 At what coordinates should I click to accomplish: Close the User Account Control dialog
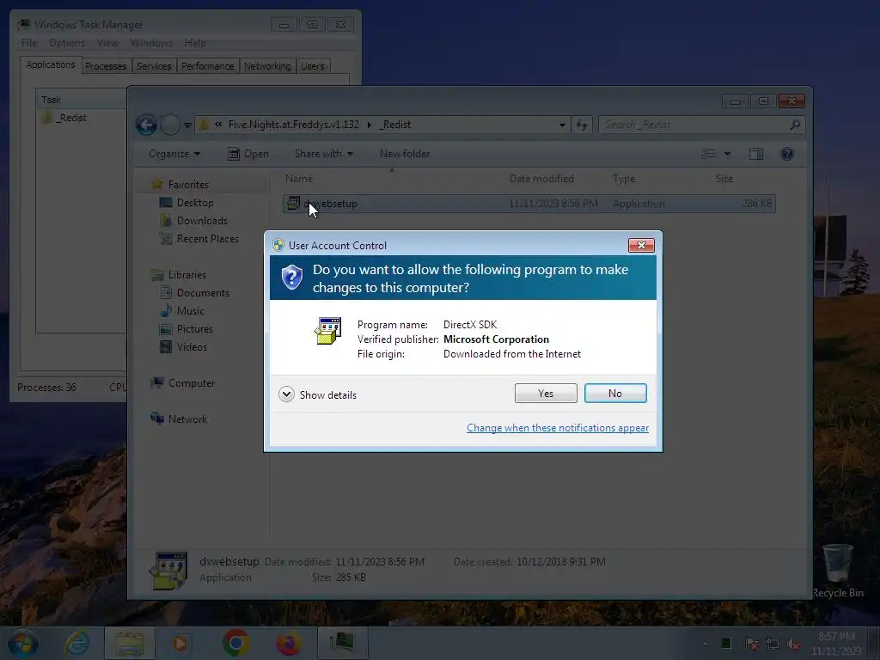641,245
